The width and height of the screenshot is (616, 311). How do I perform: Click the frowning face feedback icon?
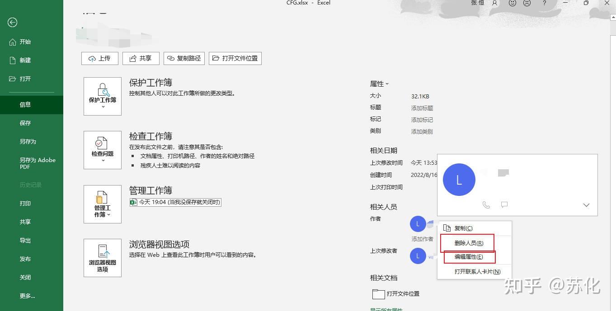click(527, 3)
